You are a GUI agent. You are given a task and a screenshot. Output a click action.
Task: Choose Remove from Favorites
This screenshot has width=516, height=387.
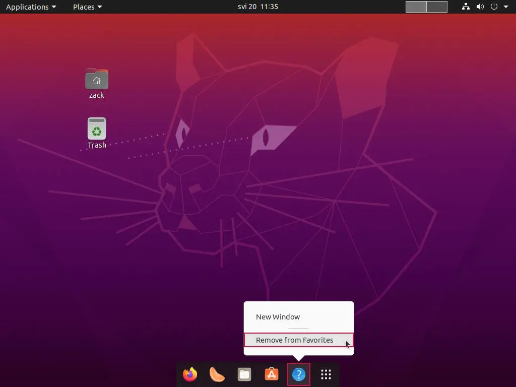click(298, 340)
